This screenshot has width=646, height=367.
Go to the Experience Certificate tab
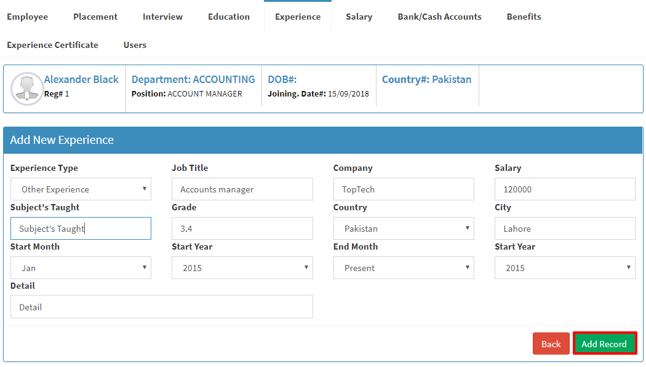click(x=52, y=45)
